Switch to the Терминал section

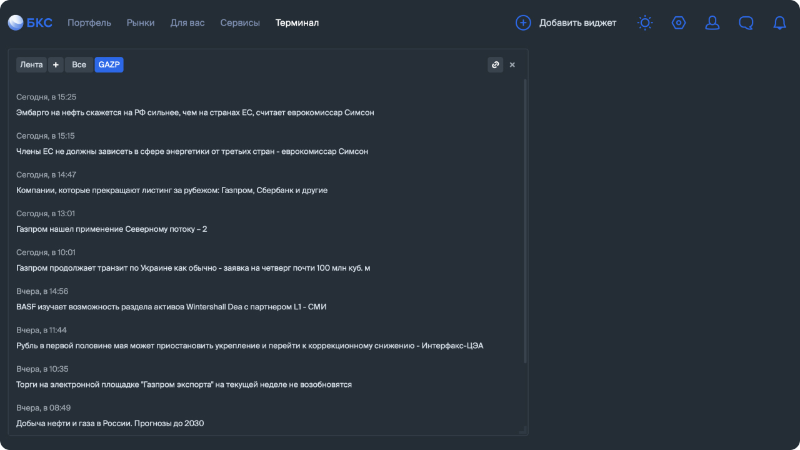click(297, 23)
